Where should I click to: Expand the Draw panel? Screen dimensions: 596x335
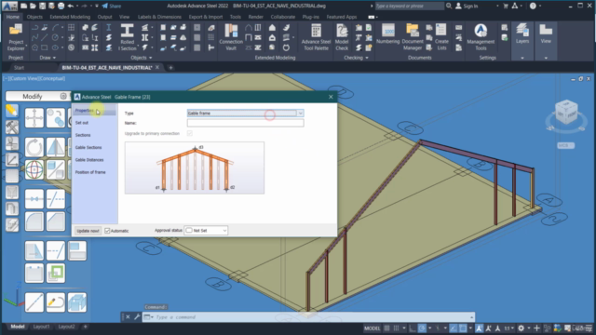(47, 58)
